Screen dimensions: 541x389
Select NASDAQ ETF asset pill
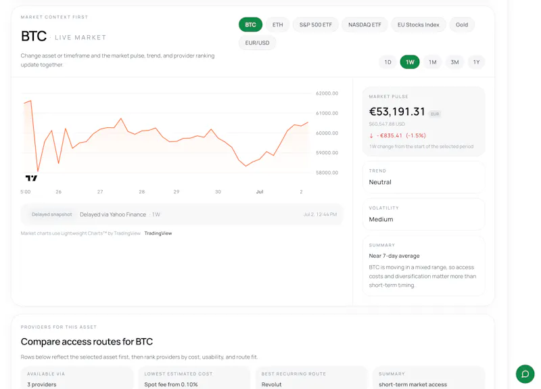[364, 25]
